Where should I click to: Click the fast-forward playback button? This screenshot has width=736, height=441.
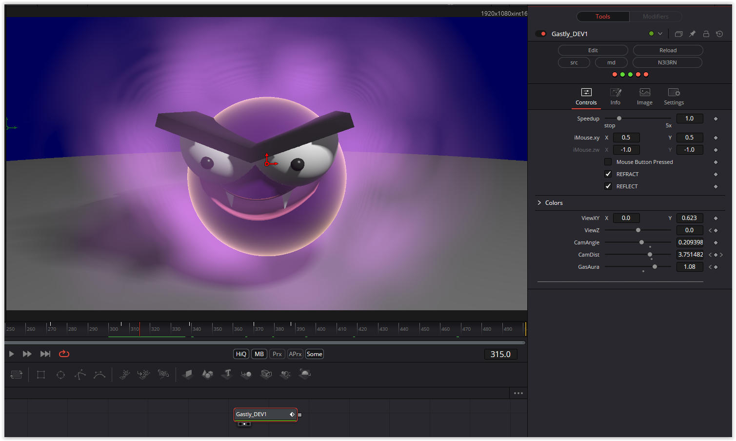[x=27, y=354]
